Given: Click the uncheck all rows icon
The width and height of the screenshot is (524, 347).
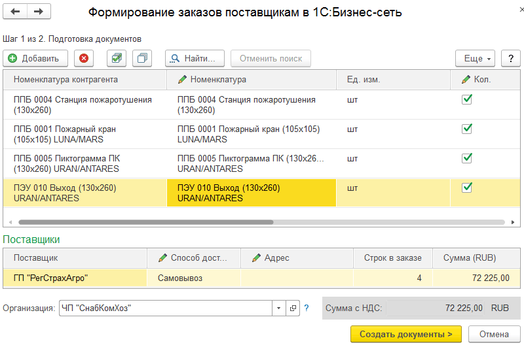Looking at the screenshot, I should coord(142,58).
